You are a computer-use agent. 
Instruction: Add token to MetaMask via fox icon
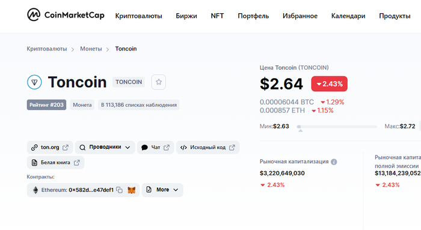[x=132, y=190]
